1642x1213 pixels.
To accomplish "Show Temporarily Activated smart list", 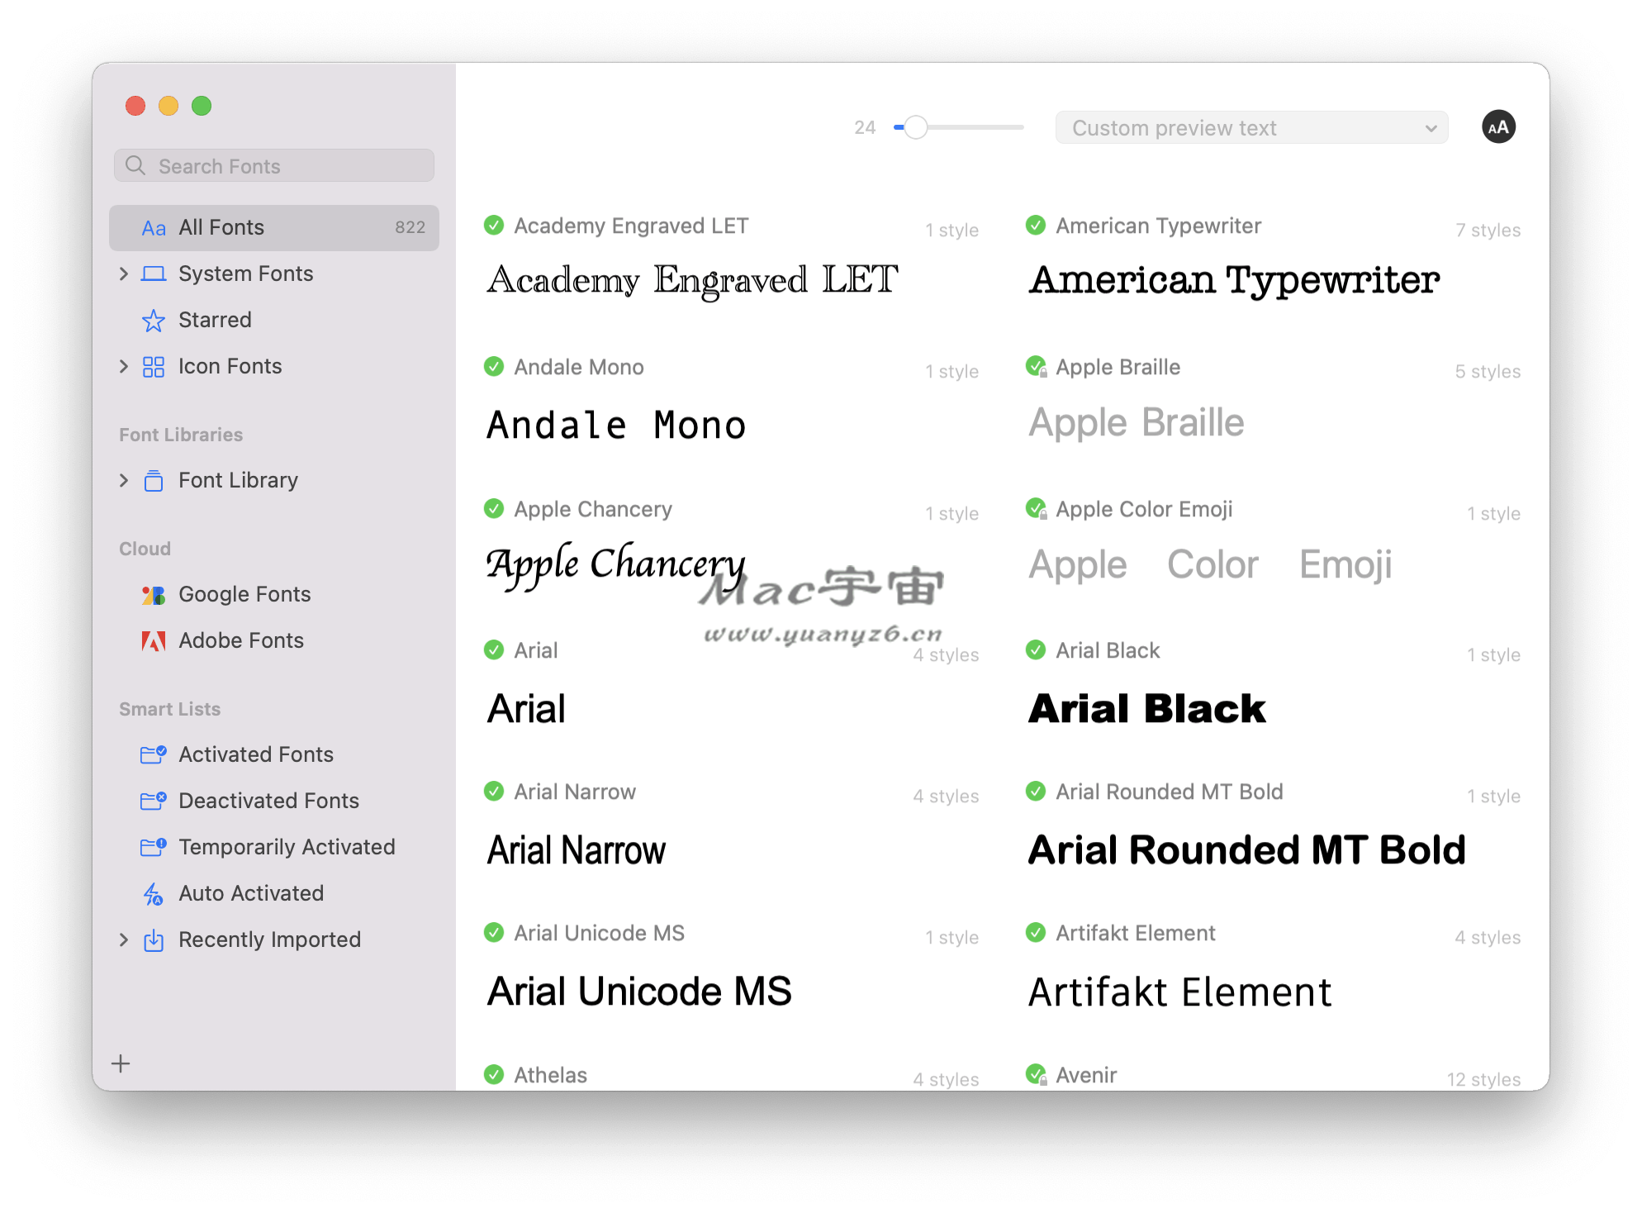I will point(274,847).
